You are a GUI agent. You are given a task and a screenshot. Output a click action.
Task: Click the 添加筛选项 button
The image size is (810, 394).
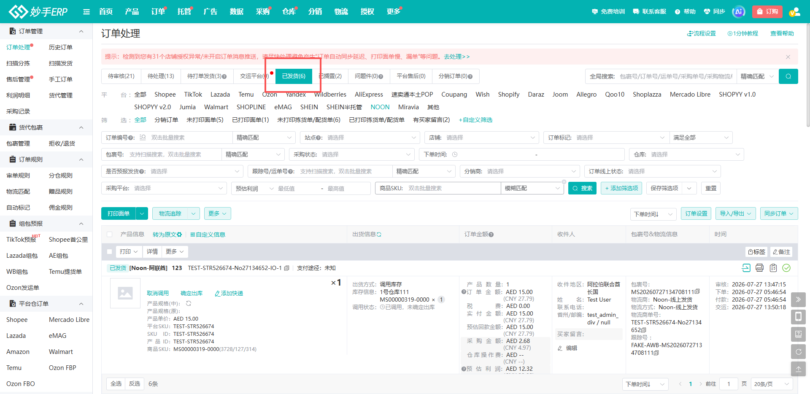coord(621,189)
